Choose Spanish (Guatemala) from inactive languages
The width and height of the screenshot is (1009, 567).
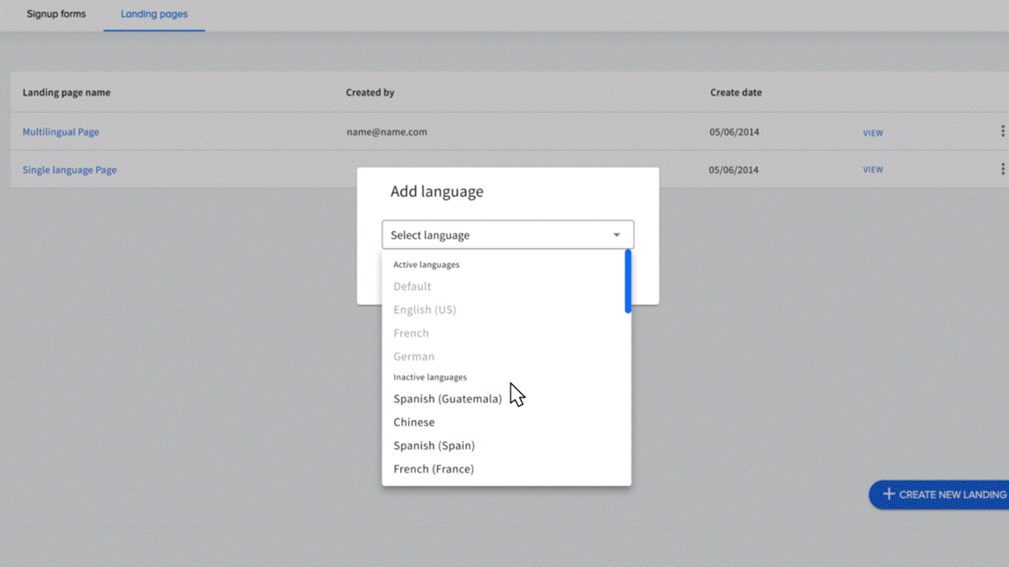(448, 399)
